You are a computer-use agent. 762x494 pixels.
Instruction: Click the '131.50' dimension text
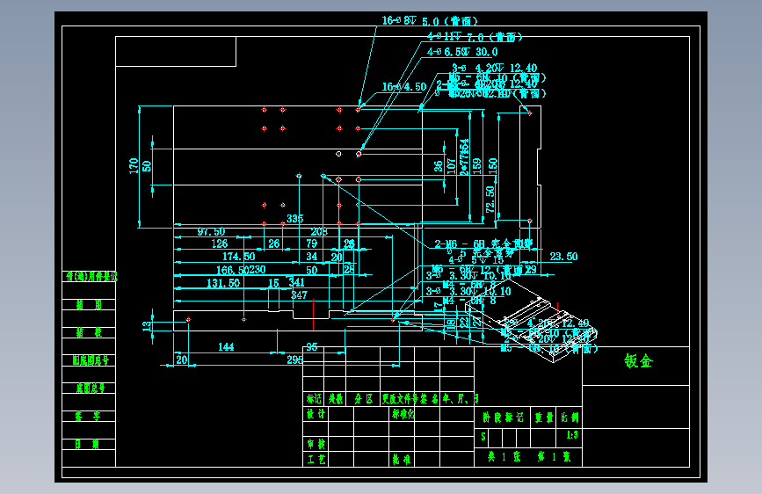[x=223, y=283]
